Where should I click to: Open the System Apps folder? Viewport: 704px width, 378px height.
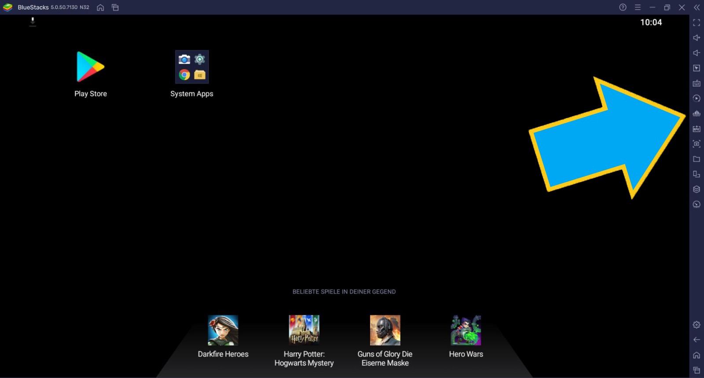click(192, 67)
